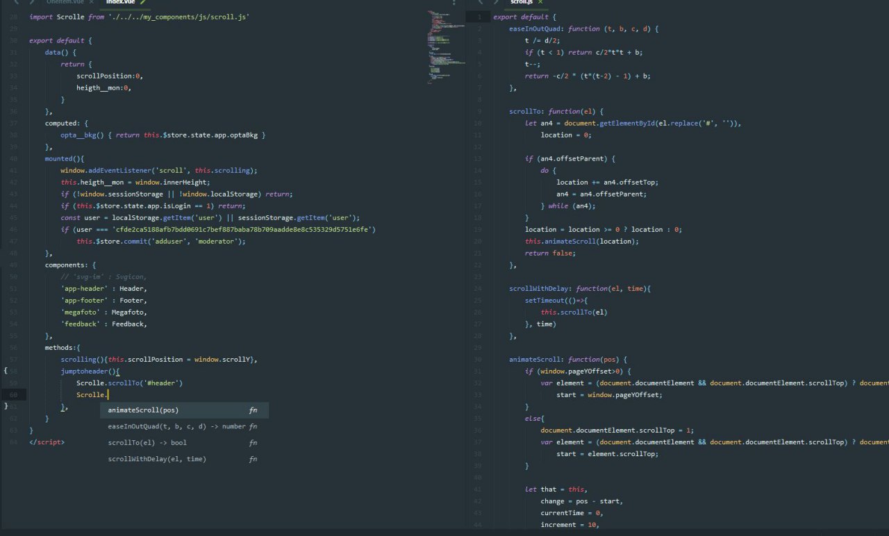Click window.addEventListener('scroll', this.scrolling)

[159, 170]
